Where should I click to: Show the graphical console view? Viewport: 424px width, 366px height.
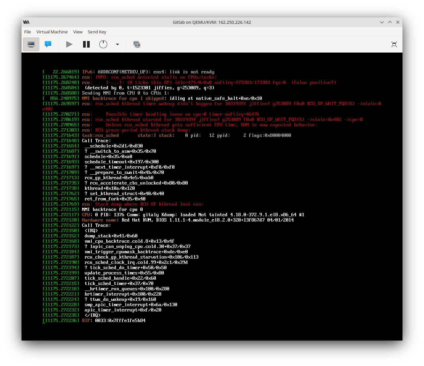(31, 44)
